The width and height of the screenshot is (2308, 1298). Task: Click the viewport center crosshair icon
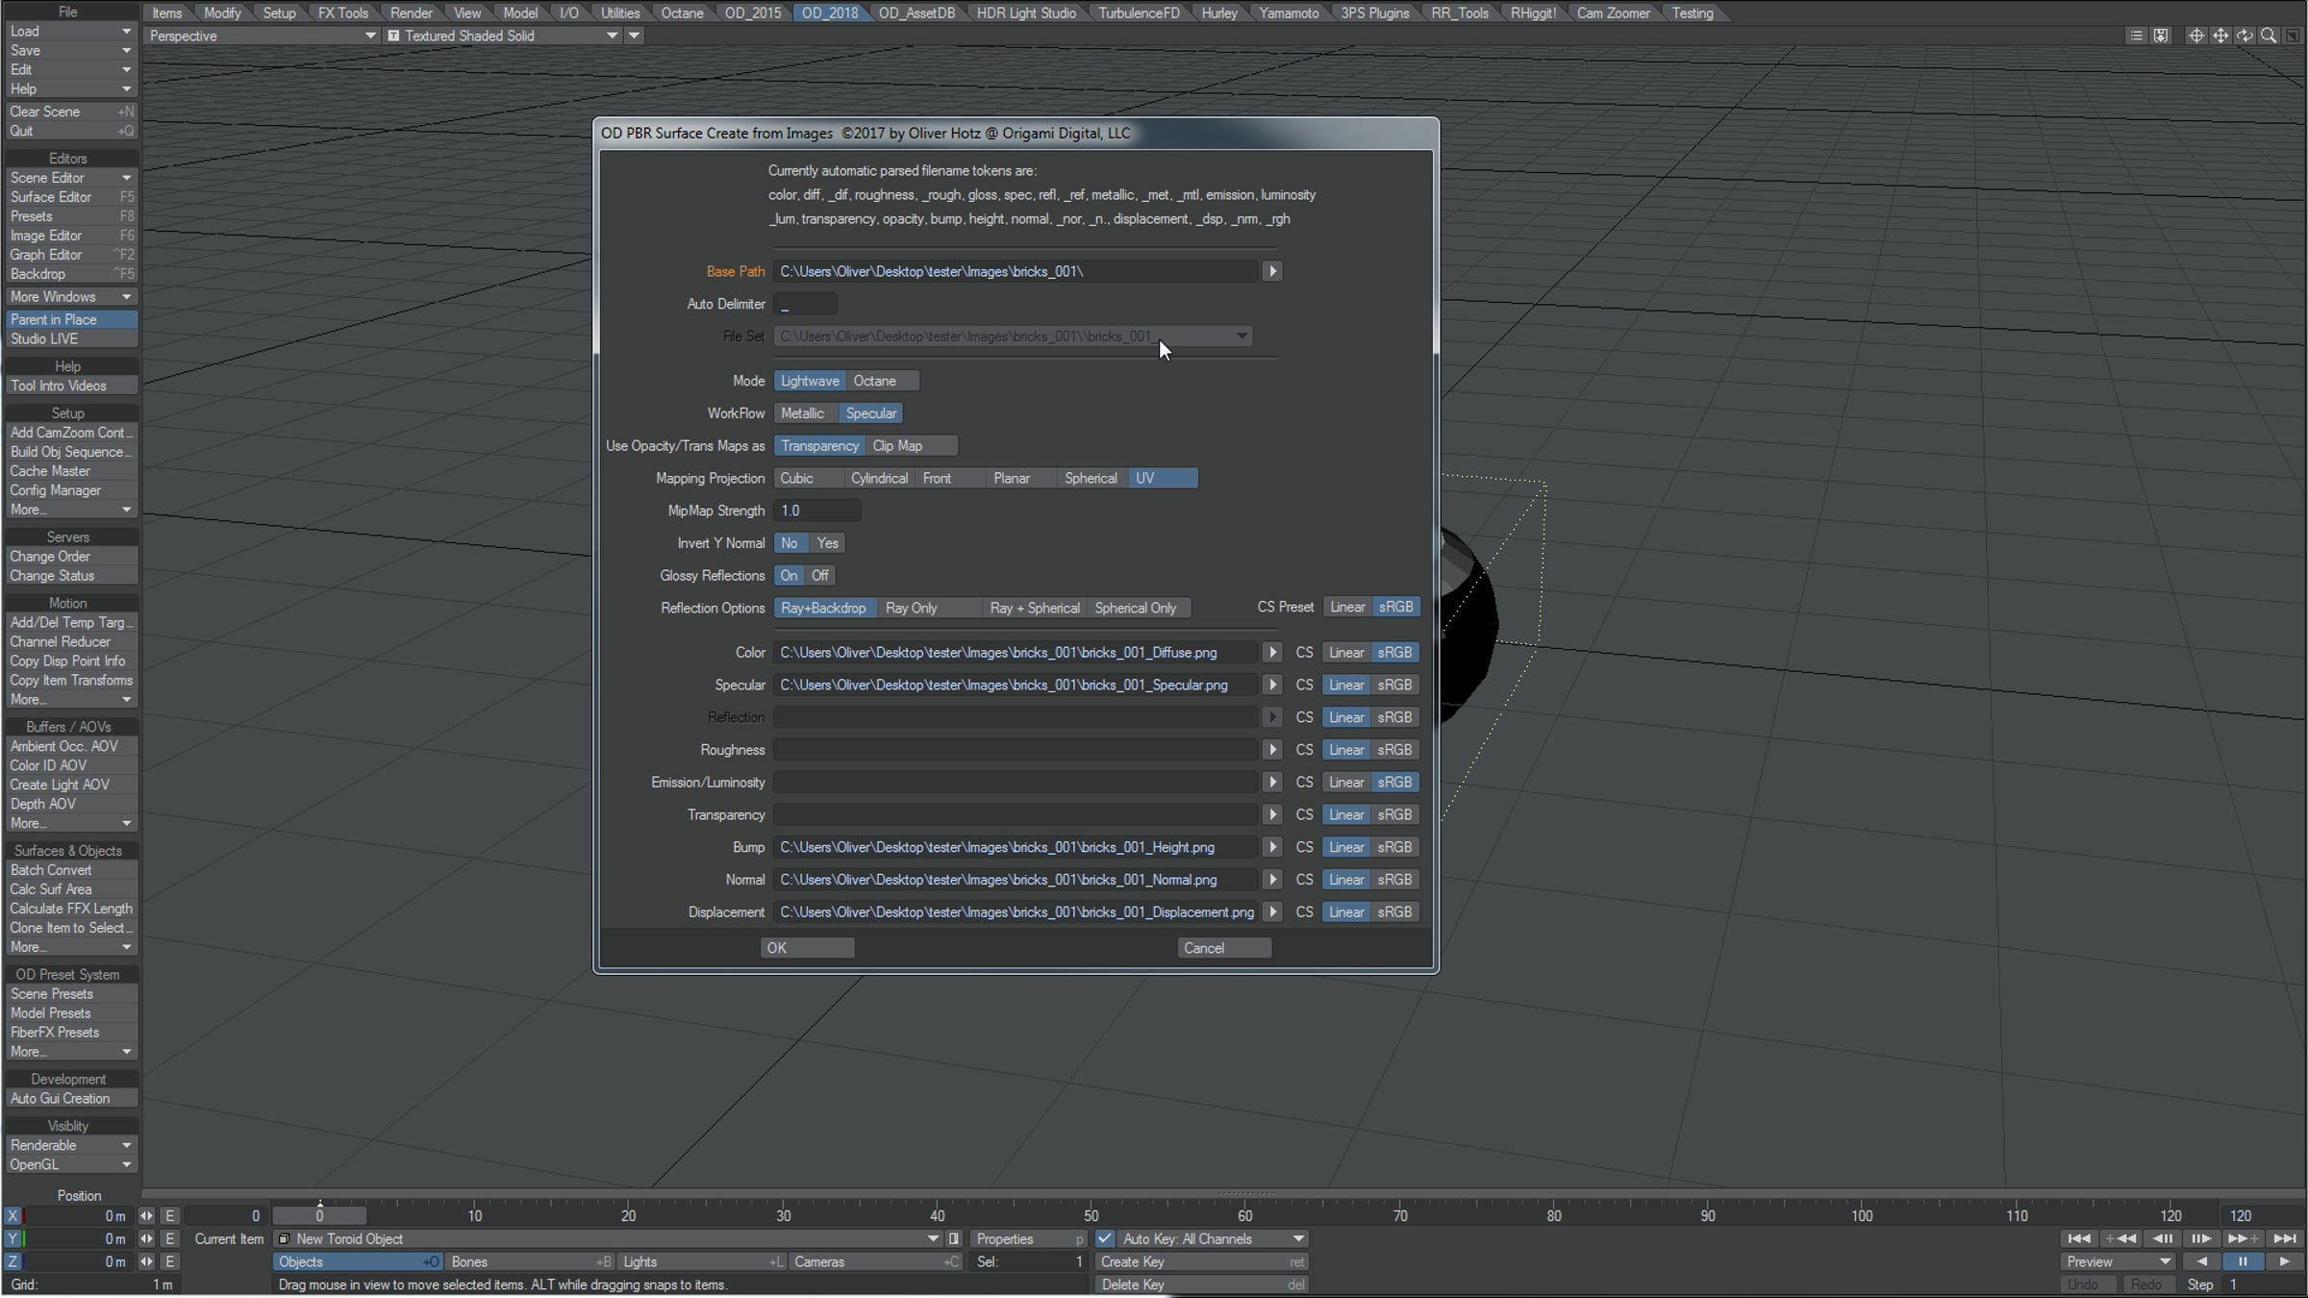(2196, 36)
